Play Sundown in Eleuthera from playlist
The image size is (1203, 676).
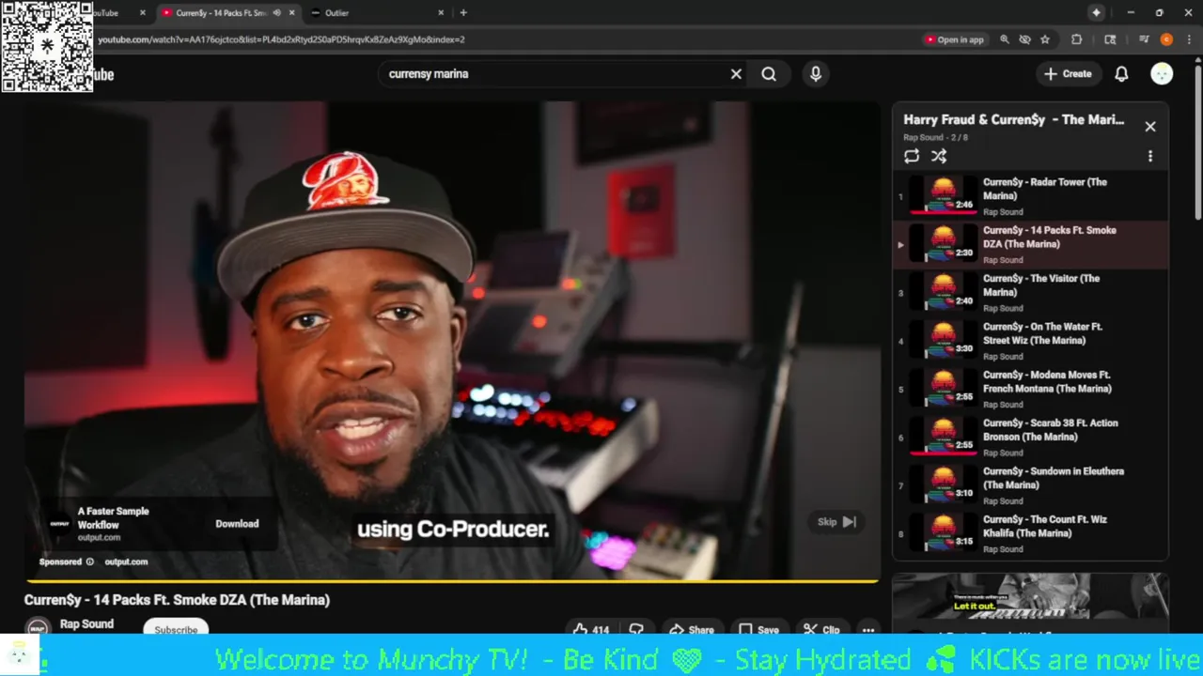pyautogui.click(x=1030, y=486)
